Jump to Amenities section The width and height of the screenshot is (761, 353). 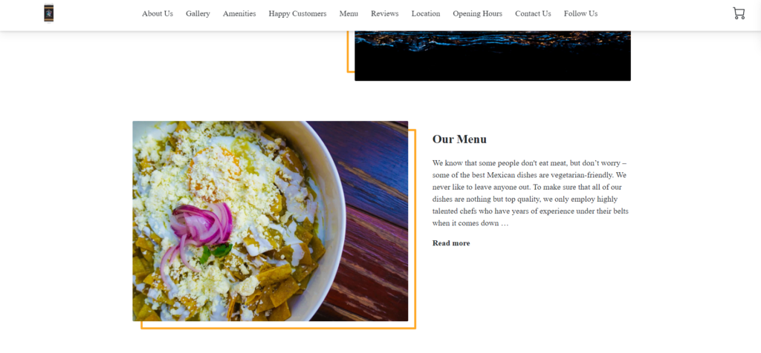click(x=239, y=13)
